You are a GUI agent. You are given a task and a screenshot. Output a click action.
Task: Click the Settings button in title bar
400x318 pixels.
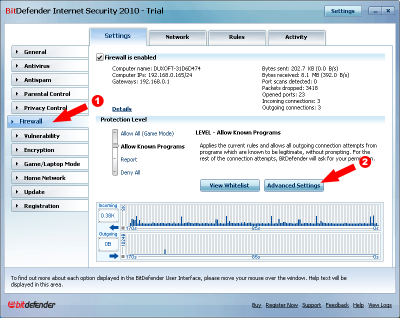[343, 11]
